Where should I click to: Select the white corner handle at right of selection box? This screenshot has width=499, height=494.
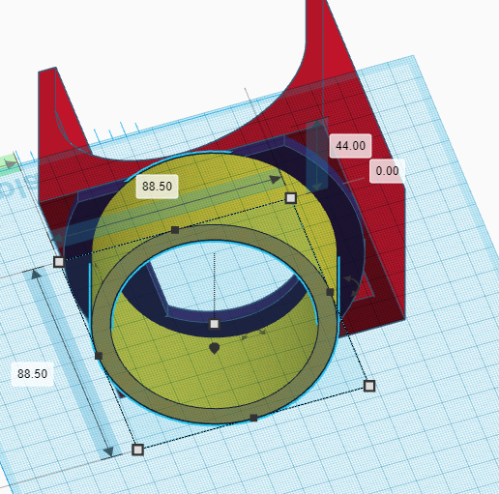pyautogui.click(x=369, y=386)
